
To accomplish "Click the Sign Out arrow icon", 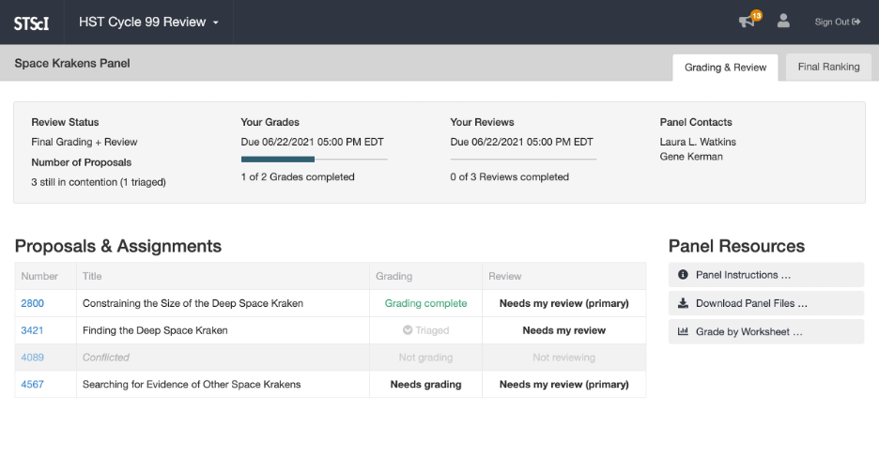I will (x=856, y=22).
